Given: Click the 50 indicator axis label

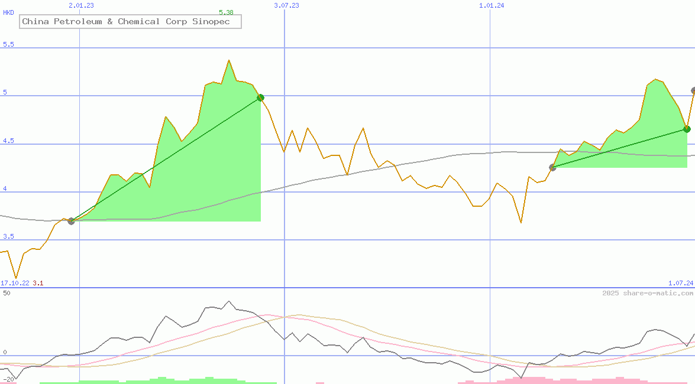Looking at the screenshot, I should tap(7, 293).
